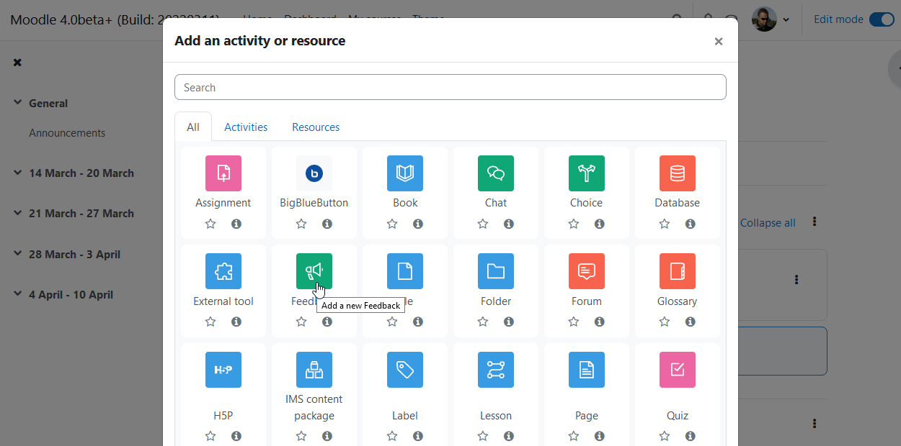This screenshot has height=446, width=901.
Task: Open the Database activity icon
Action: [x=678, y=173]
